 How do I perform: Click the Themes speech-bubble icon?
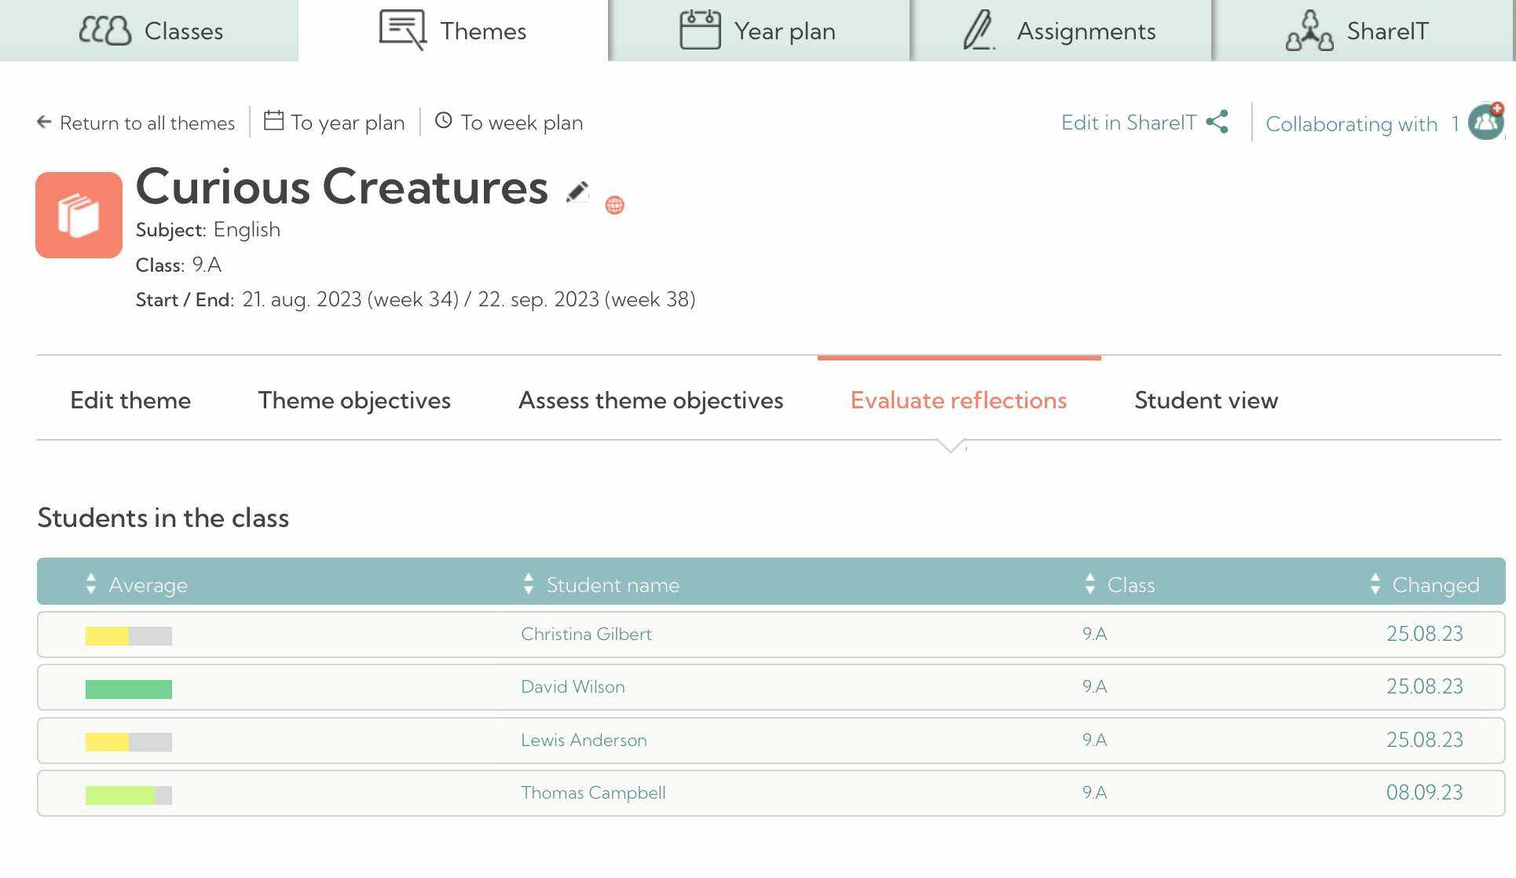(401, 30)
